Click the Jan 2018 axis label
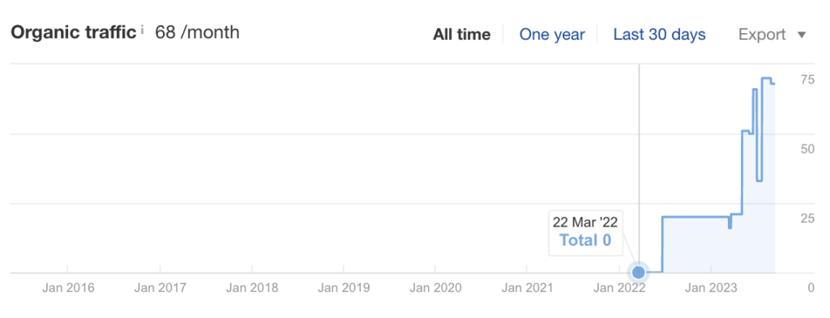Viewport: 830px width, 318px height. [251, 288]
